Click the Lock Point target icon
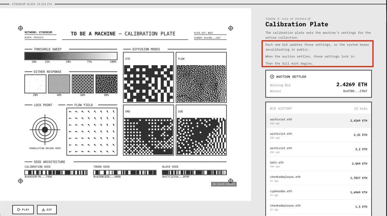Viewport: 387px width, 216px height. click(45, 130)
